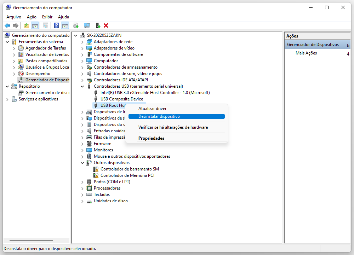354x255 pixels.
Task: Click the export list folder icon
Action: tap(26, 25)
